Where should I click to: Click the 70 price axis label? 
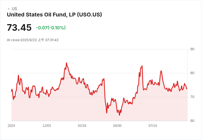192,97
